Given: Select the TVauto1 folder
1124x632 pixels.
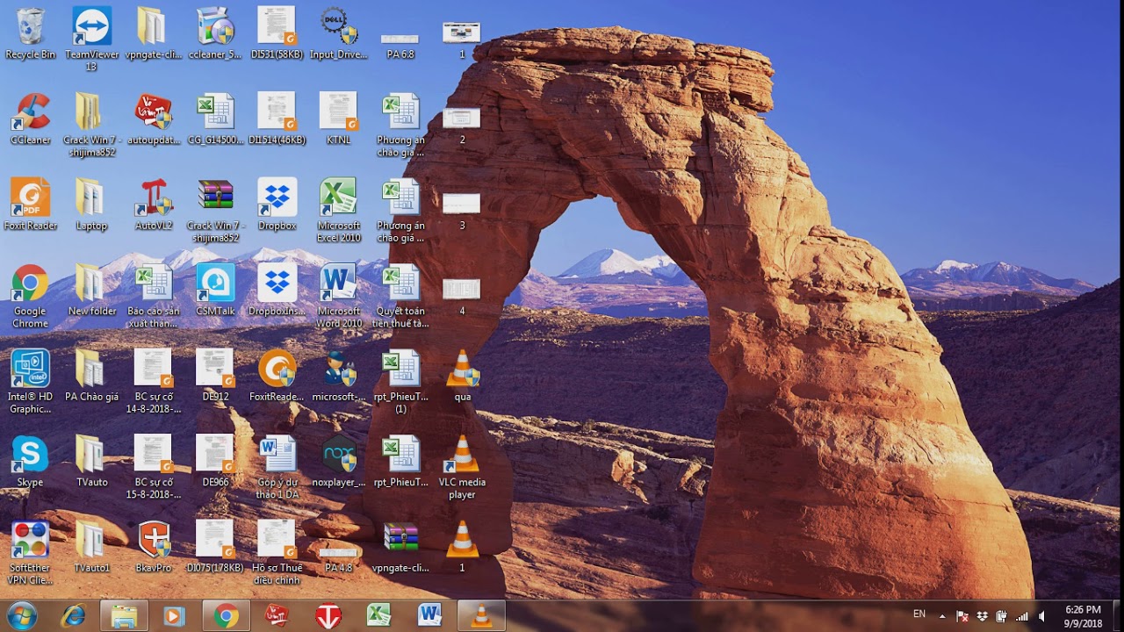Looking at the screenshot, I should click(x=91, y=547).
